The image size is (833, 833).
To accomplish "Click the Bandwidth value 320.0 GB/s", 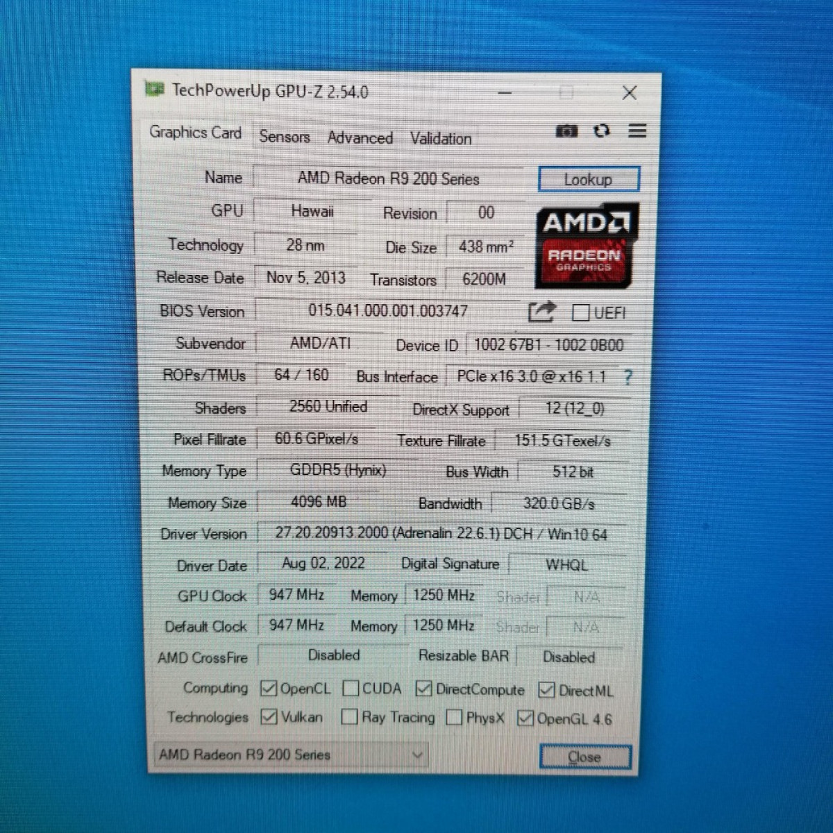I will coord(559,503).
